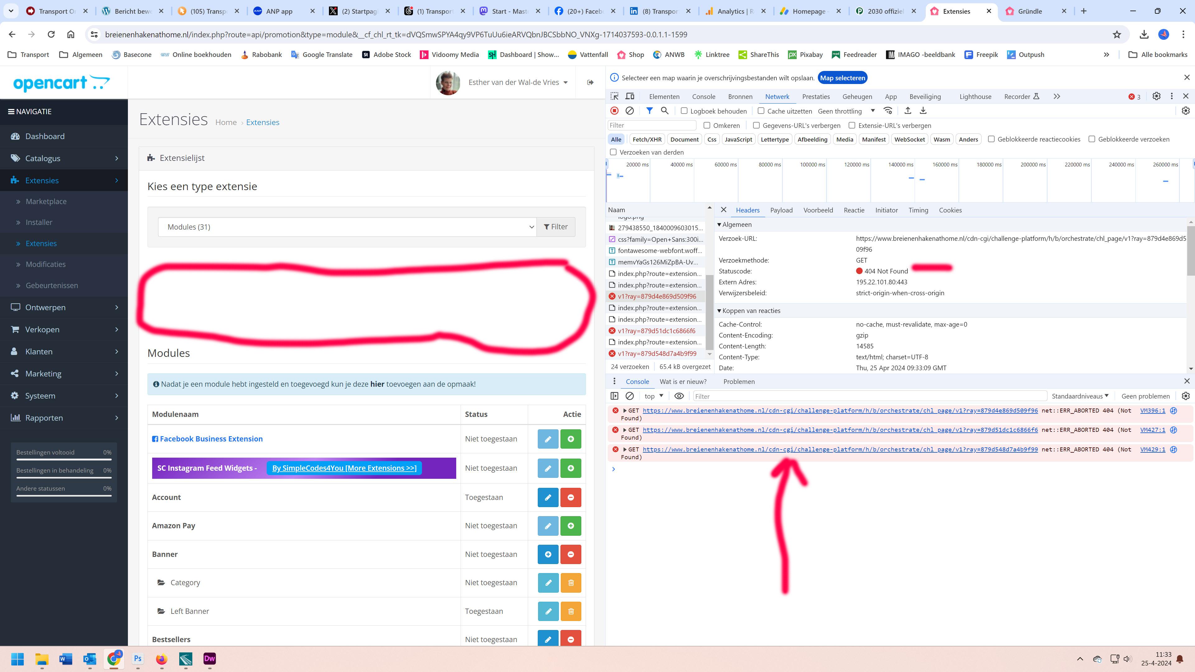Check Verzoeken van derden checkbox
The image size is (1195, 672).
[x=613, y=152]
